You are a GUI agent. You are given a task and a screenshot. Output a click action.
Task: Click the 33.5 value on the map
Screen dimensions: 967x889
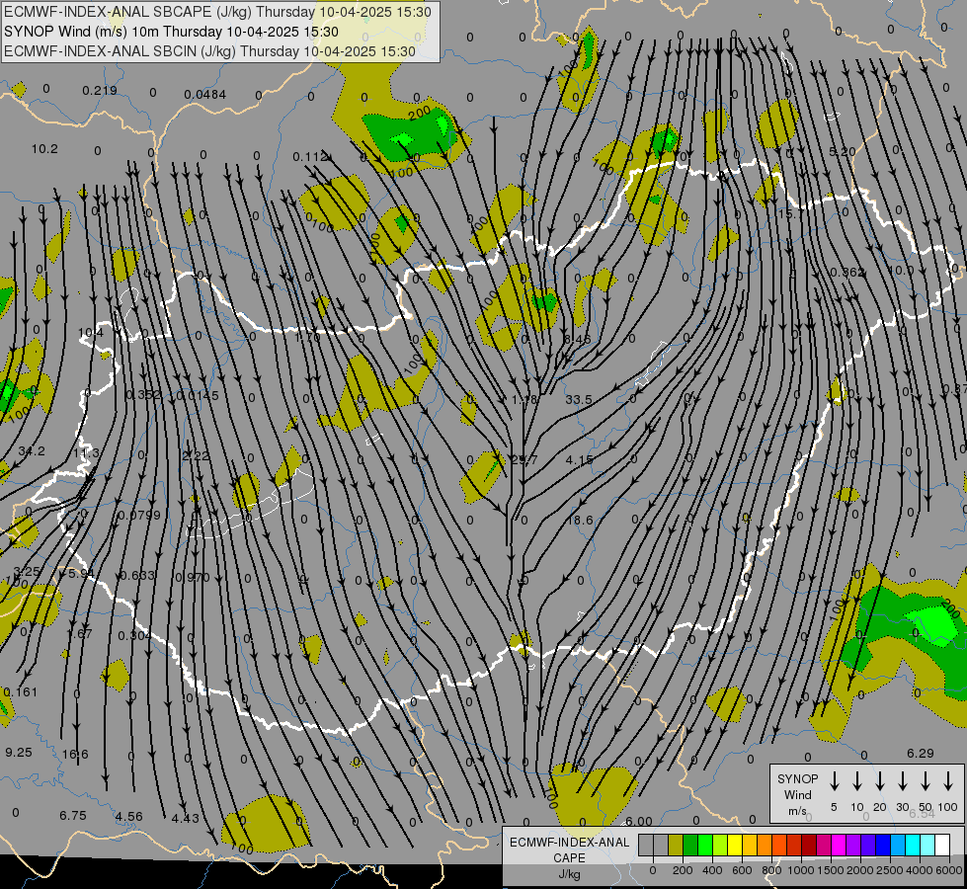579,400
